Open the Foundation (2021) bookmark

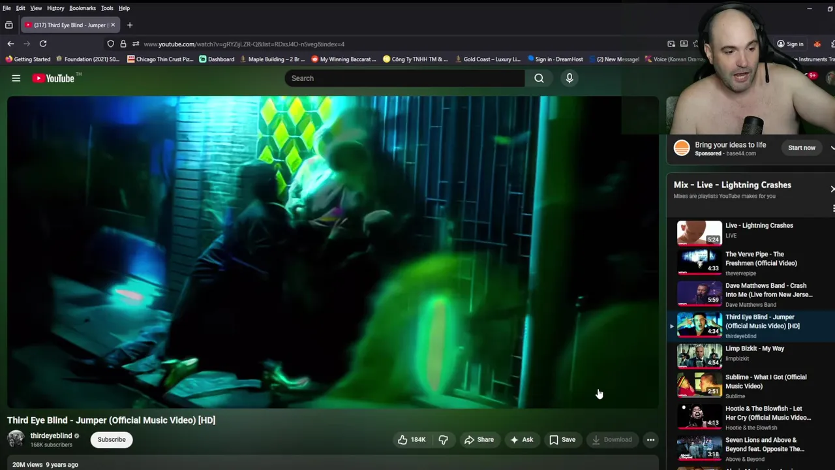[88, 59]
